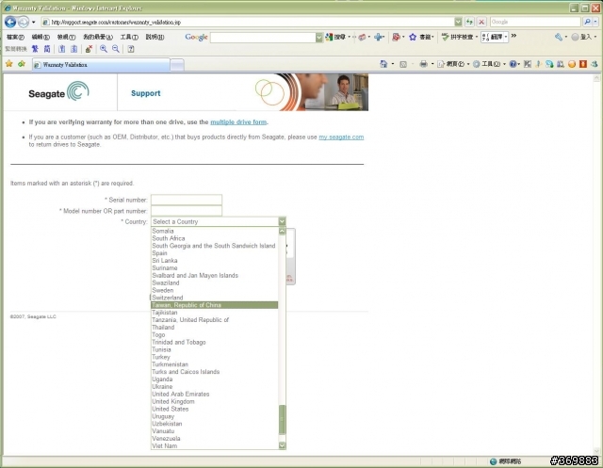
Task: Open the address bar history dropdown arrow
Action: pos(458,22)
